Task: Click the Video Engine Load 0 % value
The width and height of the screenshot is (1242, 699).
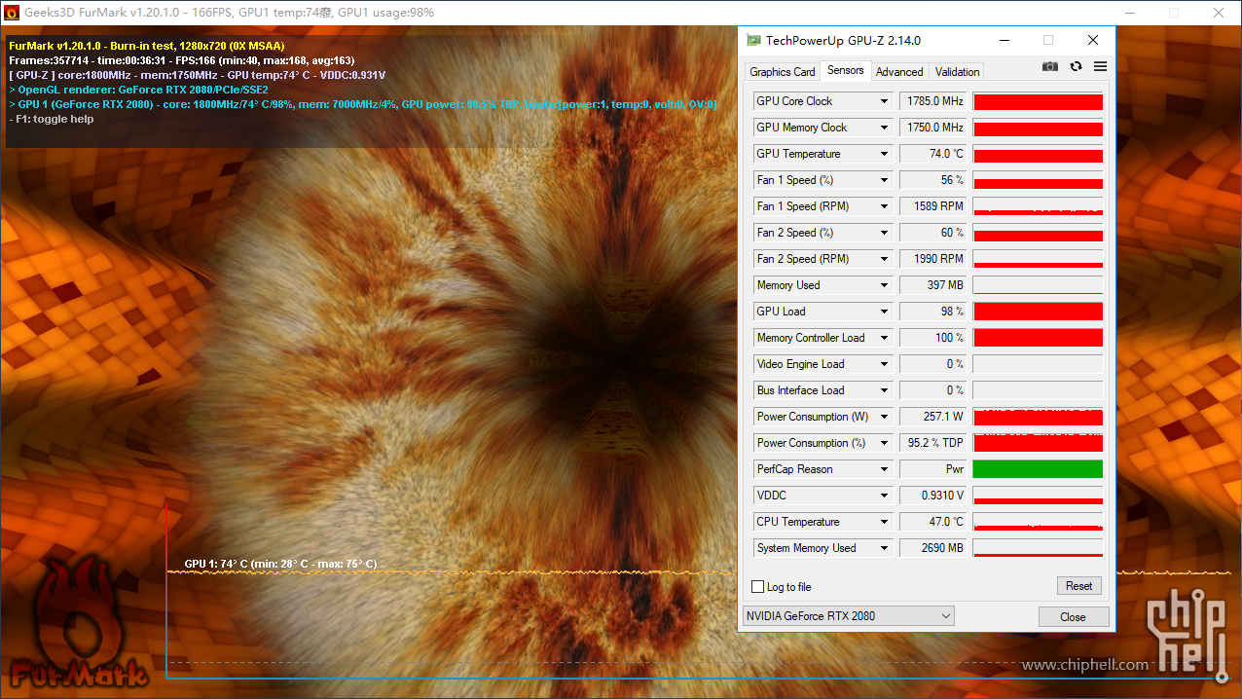Action: pyautogui.click(x=932, y=364)
